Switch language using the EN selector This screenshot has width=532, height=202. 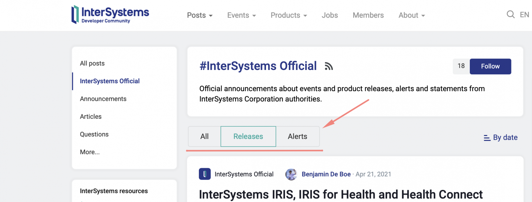(524, 15)
